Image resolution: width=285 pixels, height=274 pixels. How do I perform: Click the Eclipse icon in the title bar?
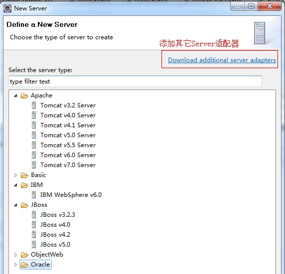coord(7,8)
